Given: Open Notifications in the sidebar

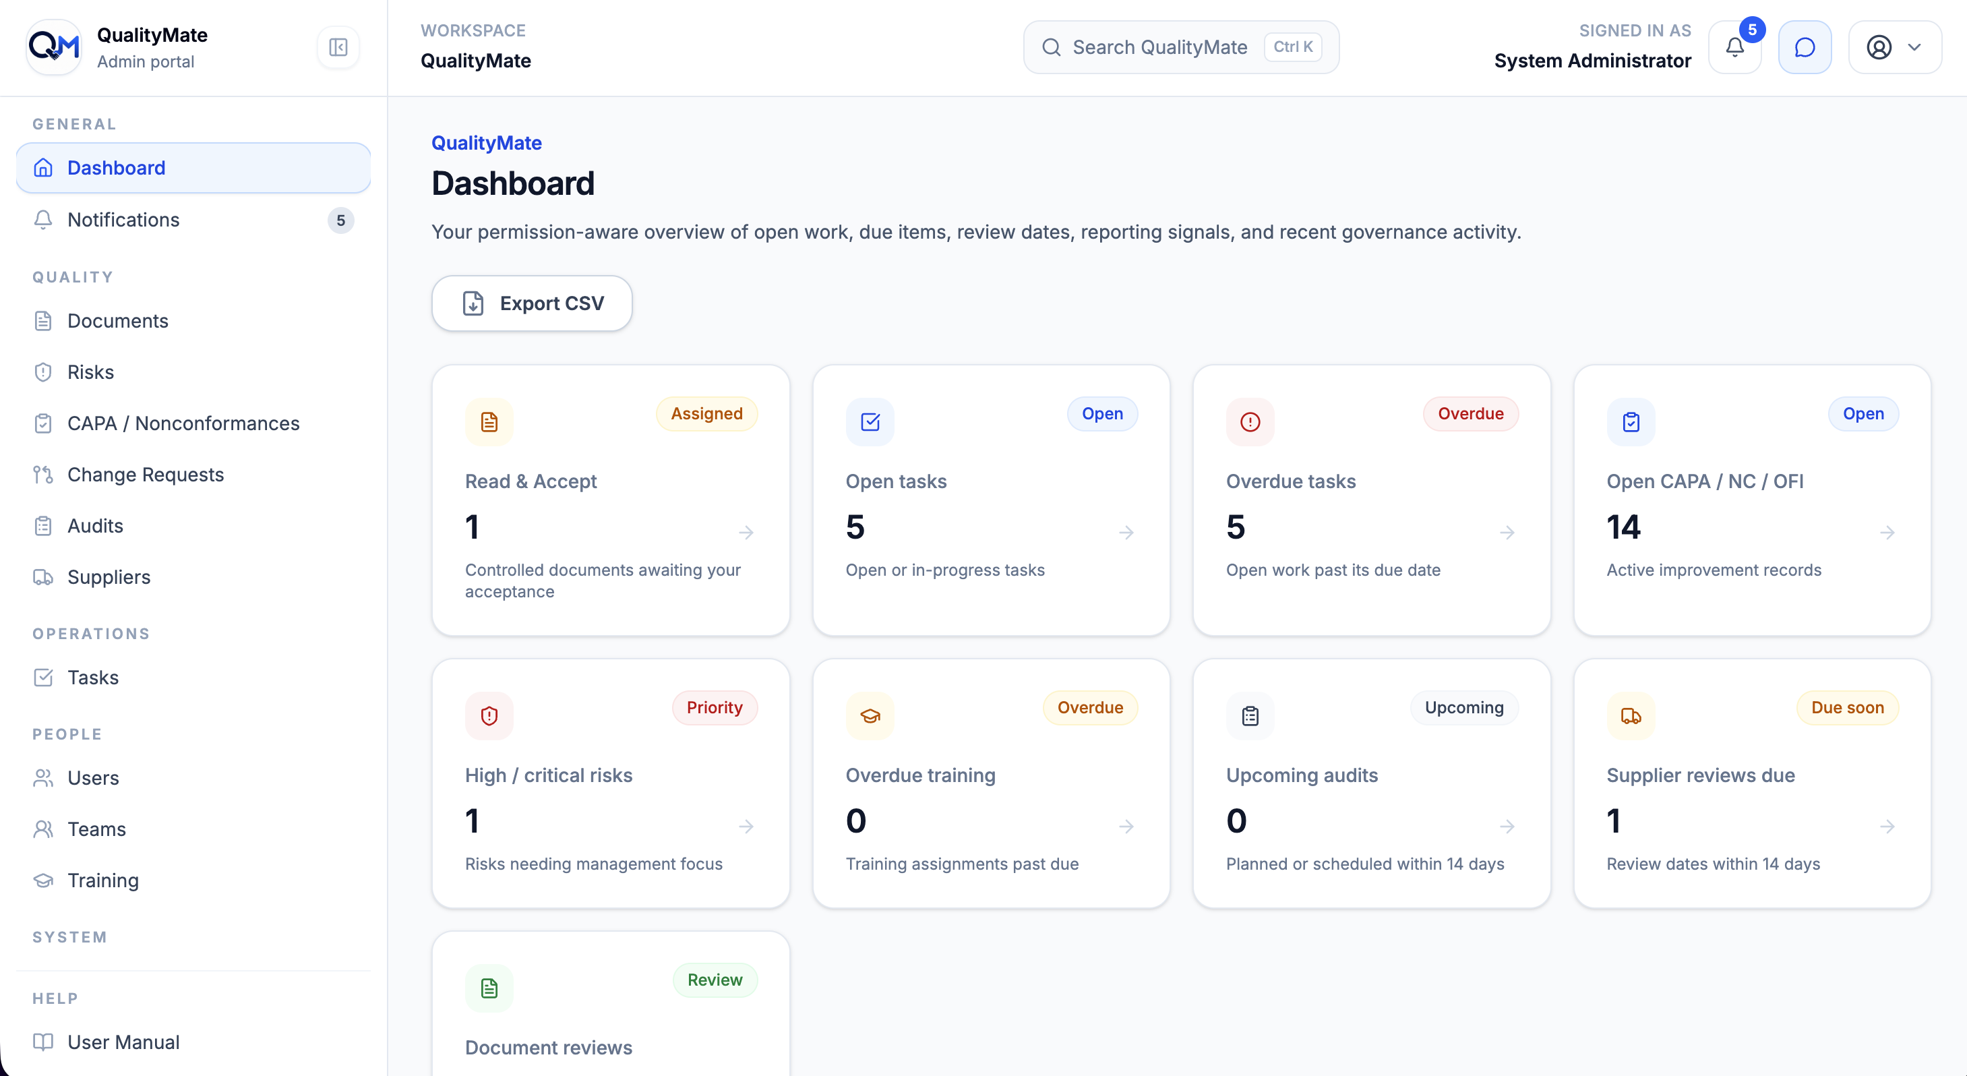Looking at the screenshot, I should coord(193,219).
